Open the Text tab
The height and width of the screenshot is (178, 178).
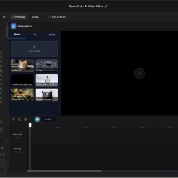(x=34, y=34)
